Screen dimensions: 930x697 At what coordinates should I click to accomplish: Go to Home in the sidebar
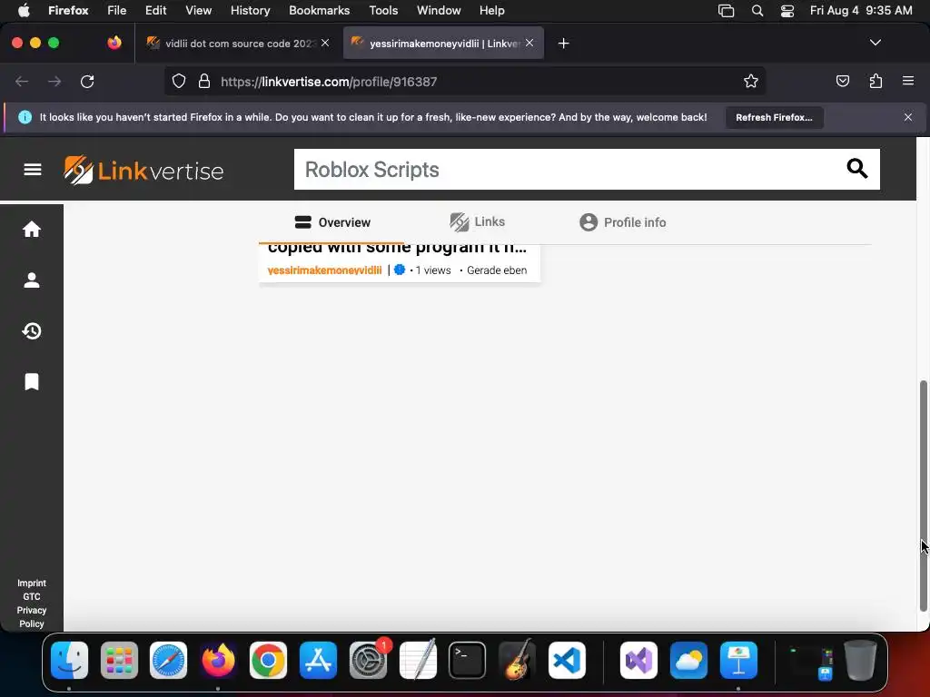point(32,230)
